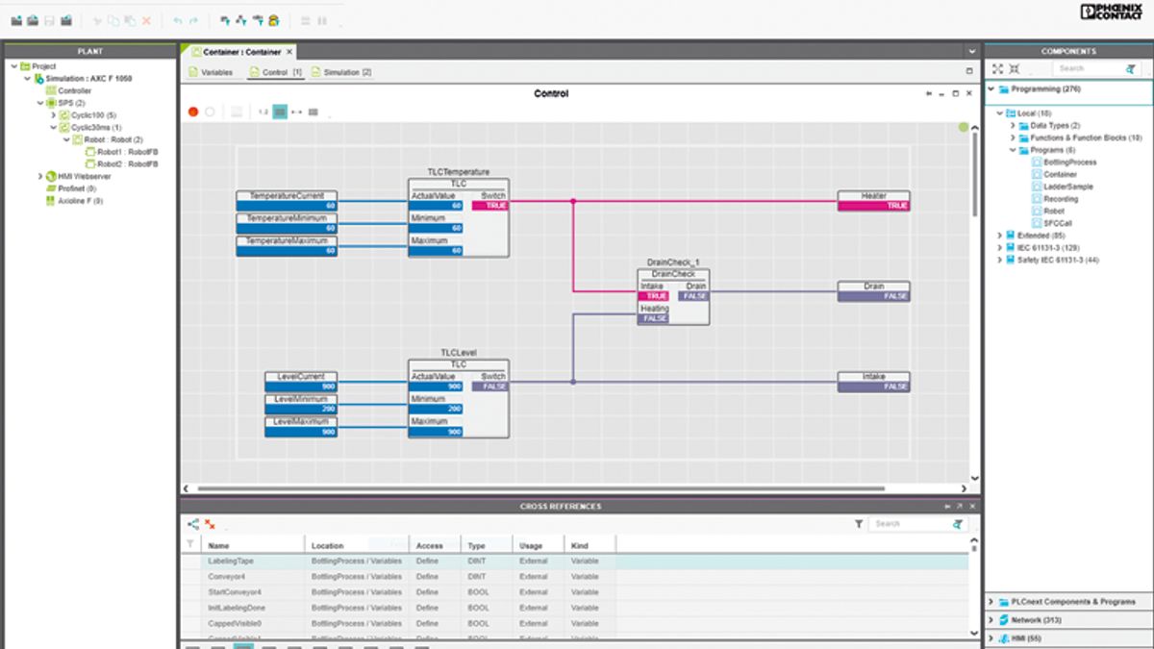Click the undo arrow icon
Viewport: 1154px width, 649px height.
(x=178, y=20)
